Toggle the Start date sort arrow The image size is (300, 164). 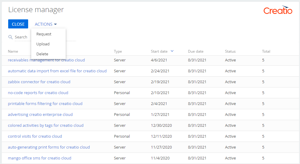pyautogui.click(x=172, y=51)
